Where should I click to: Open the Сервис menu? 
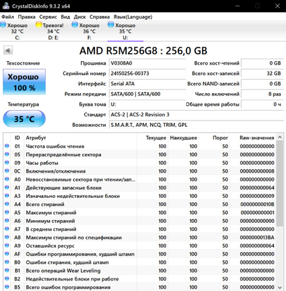coord(48,17)
